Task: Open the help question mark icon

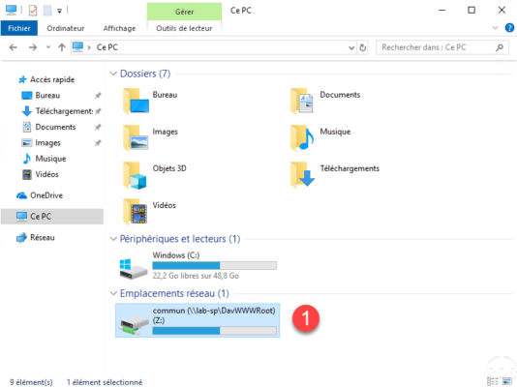Action: tap(509, 28)
